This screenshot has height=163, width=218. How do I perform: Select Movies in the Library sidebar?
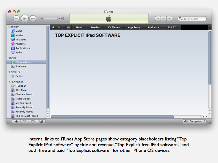pyautogui.click(x=26, y=35)
